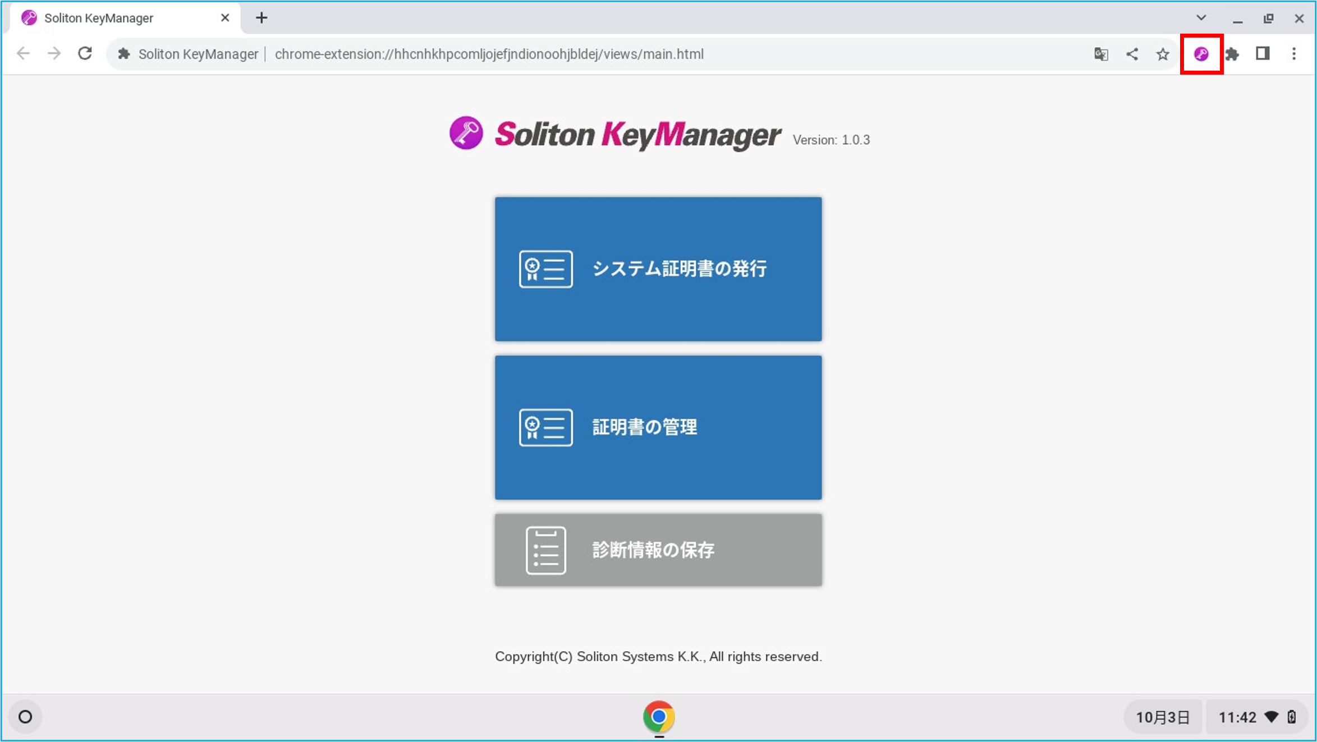Open Chrome three-dot menu
The image size is (1317, 742).
tap(1294, 54)
